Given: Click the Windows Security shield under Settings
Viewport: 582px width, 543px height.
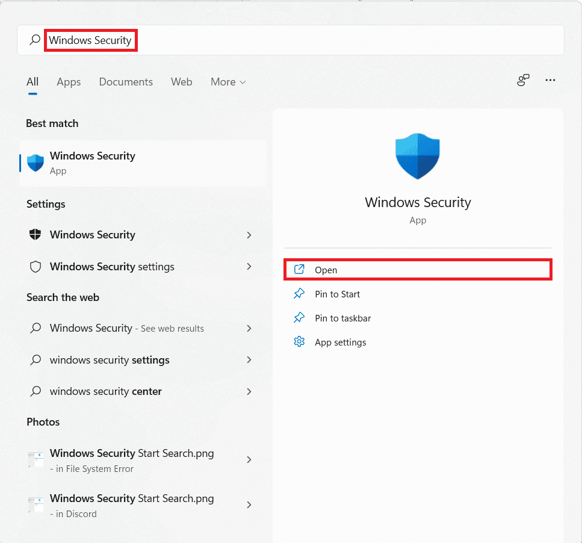Looking at the screenshot, I should (35, 235).
